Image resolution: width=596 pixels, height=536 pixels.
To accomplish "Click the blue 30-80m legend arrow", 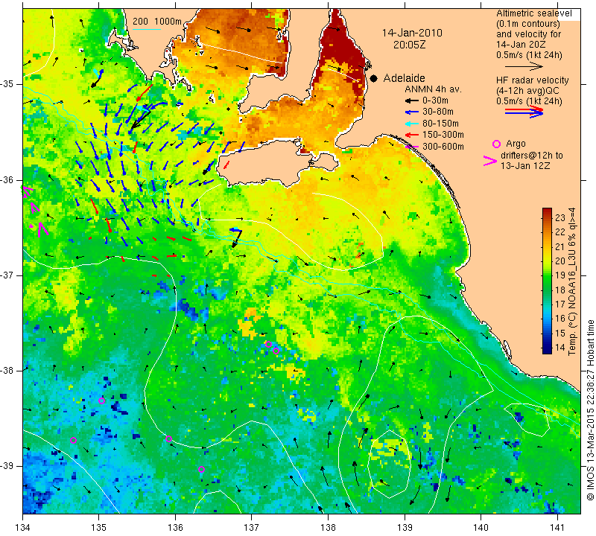I will pyautogui.click(x=411, y=112).
